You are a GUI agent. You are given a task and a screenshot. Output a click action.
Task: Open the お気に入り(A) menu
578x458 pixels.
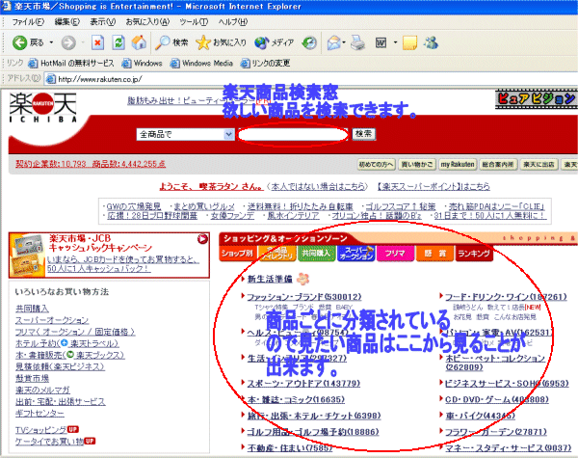click(x=147, y=22)
